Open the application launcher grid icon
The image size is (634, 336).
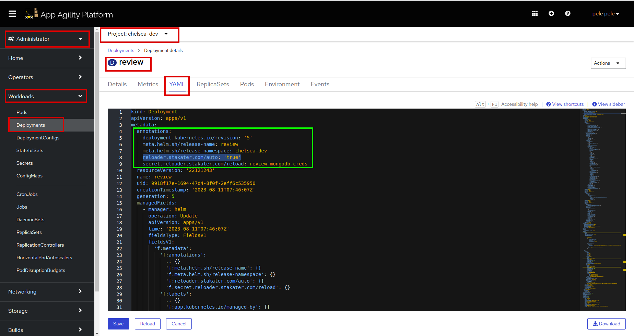535,13
